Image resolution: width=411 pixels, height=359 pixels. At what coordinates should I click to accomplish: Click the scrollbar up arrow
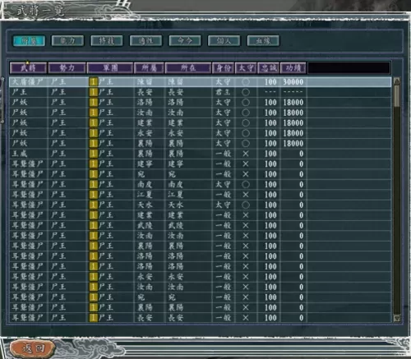coord(396,81)
